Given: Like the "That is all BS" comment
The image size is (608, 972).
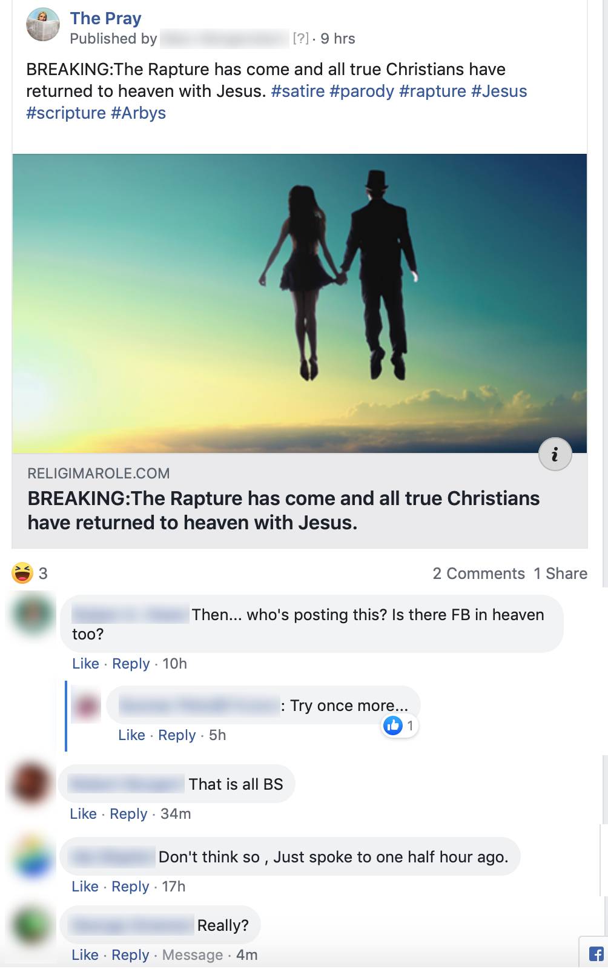Looking at the screenshot, I should [83, 814].
